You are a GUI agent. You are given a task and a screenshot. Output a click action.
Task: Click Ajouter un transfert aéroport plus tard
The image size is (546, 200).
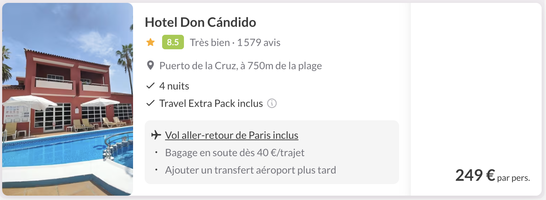(x=250, y=170)
